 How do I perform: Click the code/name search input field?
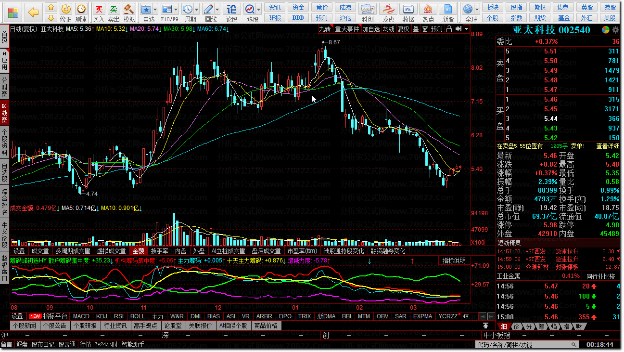pos(526,345)
